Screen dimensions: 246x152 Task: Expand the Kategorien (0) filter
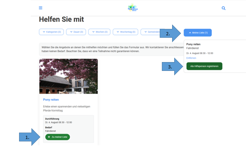point(52,32)
